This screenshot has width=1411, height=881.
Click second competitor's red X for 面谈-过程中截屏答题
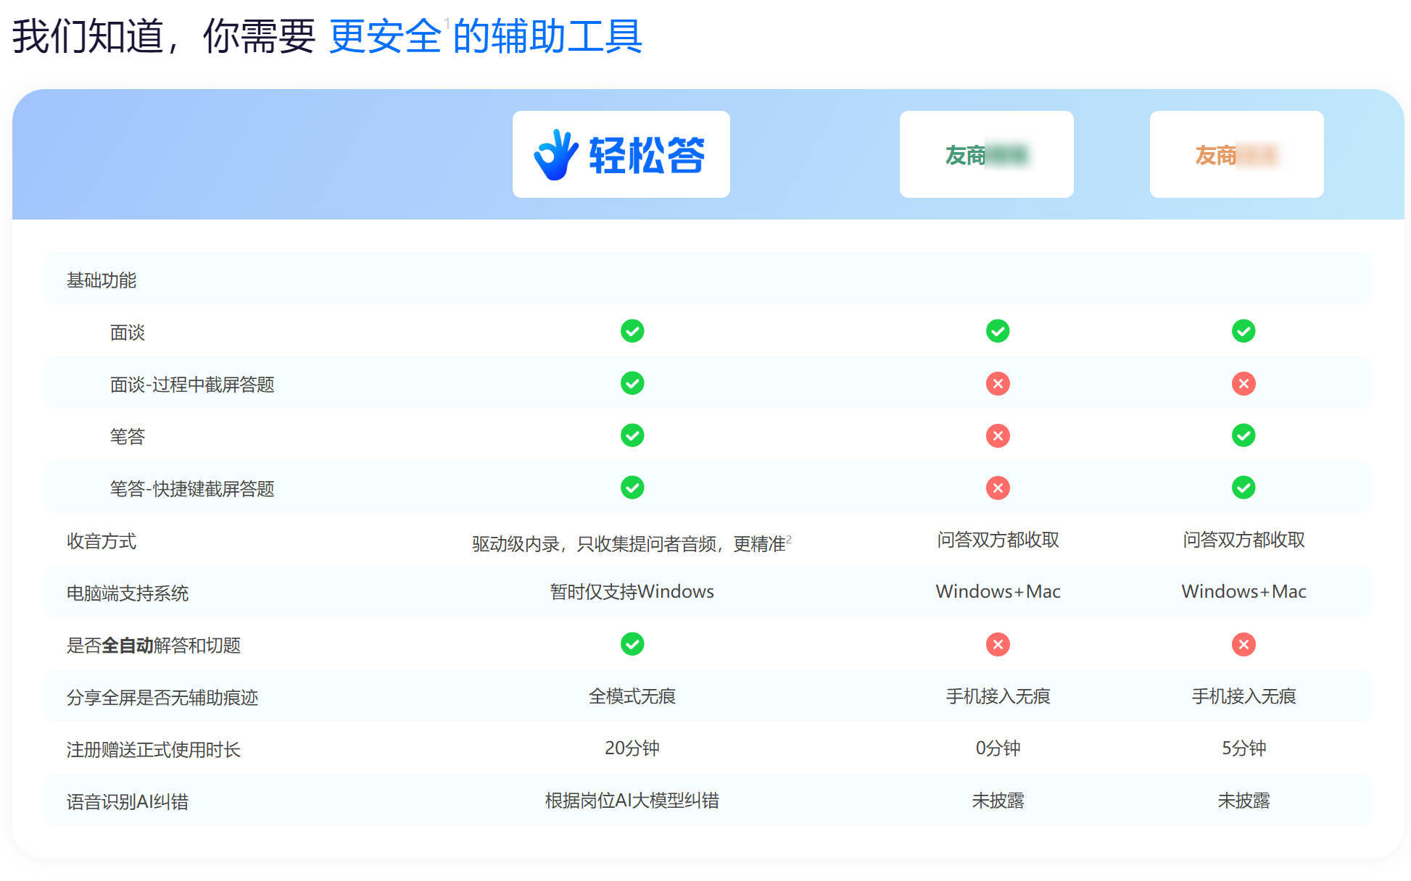(1244, 383)
